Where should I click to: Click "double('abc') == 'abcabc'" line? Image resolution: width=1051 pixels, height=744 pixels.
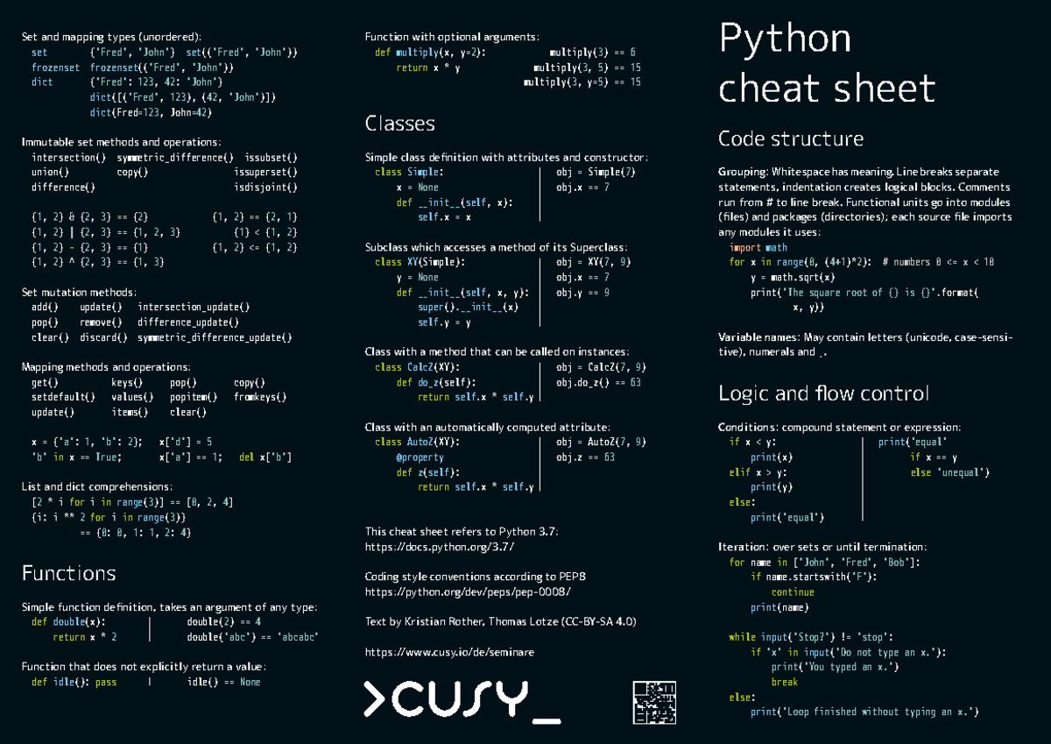click(252, 637)
